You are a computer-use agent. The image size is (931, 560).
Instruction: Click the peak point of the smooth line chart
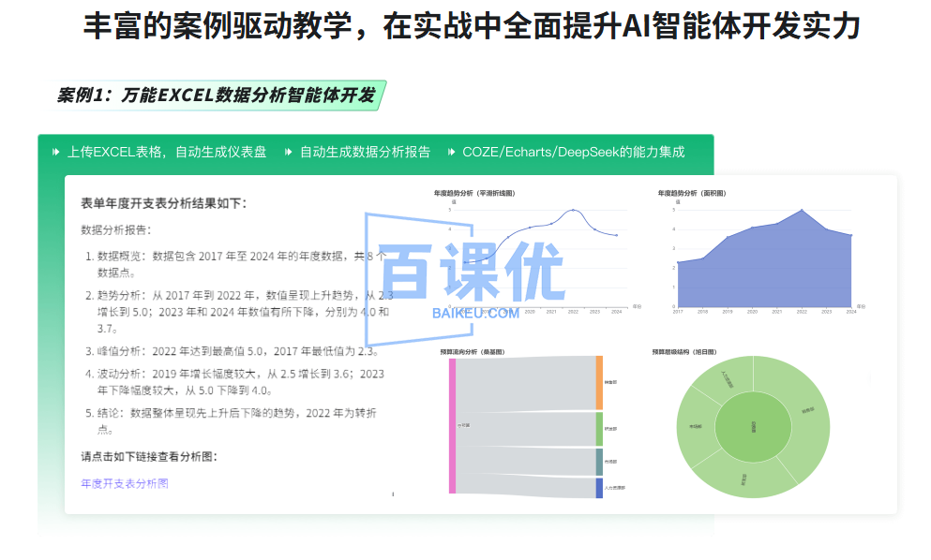coord(573,210)
